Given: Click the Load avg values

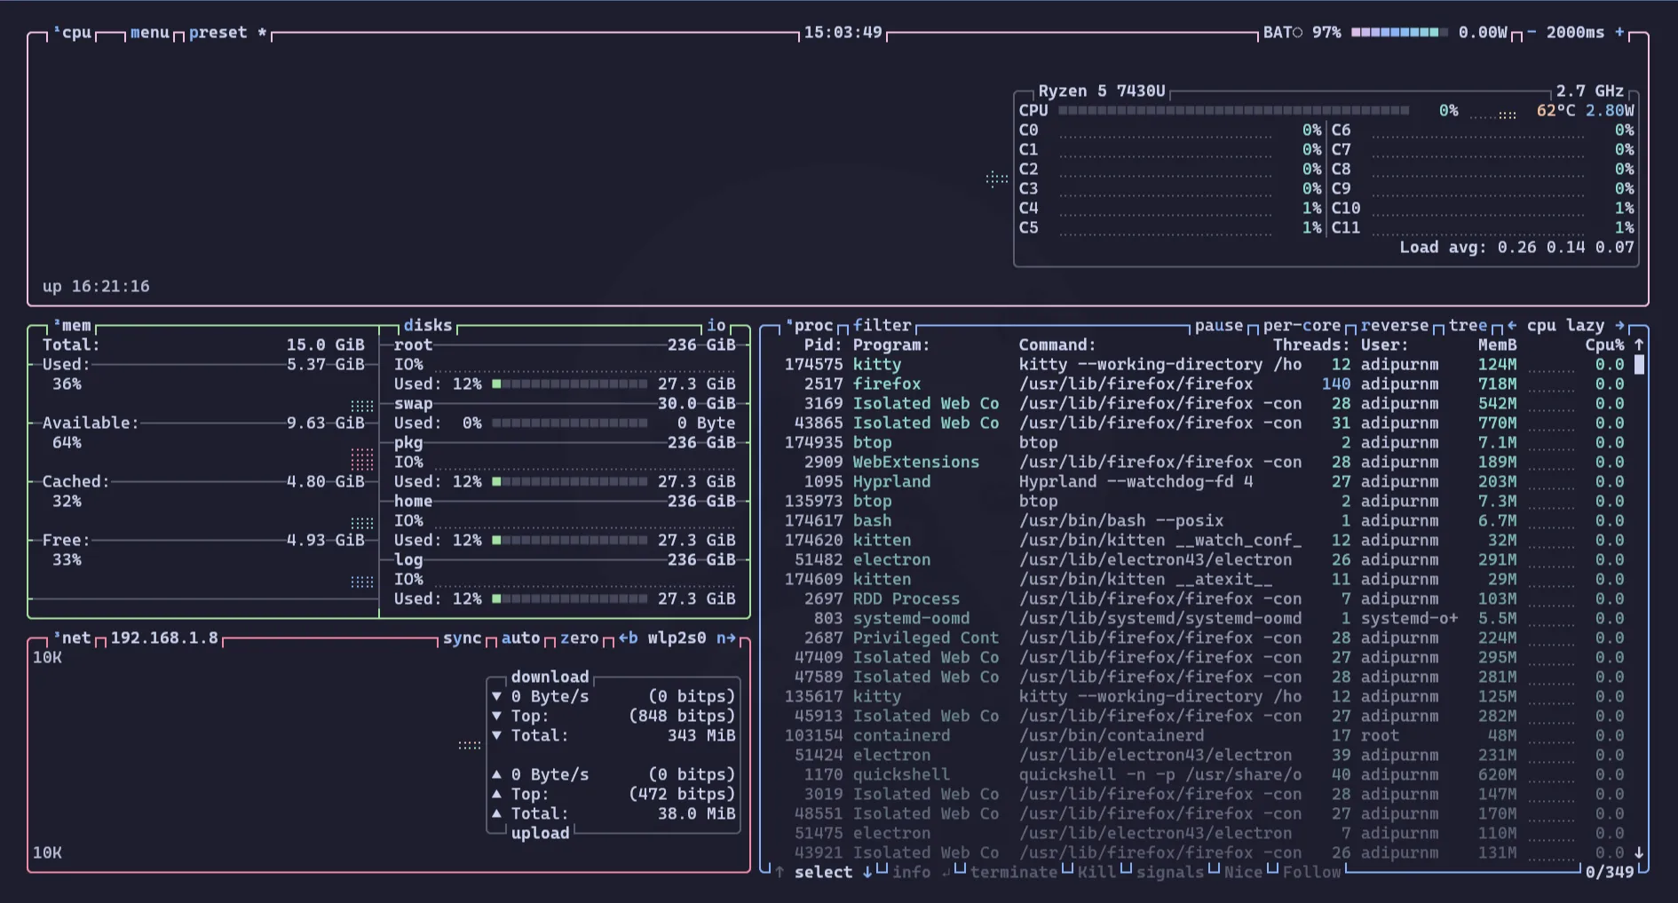Looking at the screenshot, I should tap(1565, 247).
